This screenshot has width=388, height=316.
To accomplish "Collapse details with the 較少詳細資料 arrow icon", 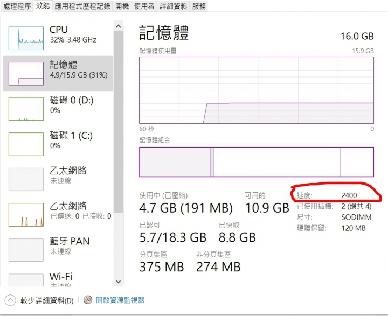I will [10, 300].
